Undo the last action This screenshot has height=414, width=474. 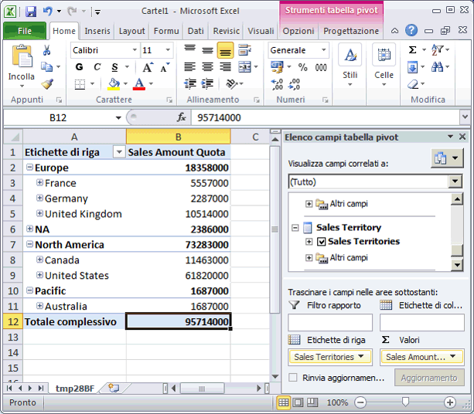(x=47, y=12)
